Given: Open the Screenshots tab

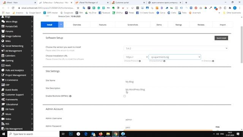Looking at the screenshot, I should (133, 25).
